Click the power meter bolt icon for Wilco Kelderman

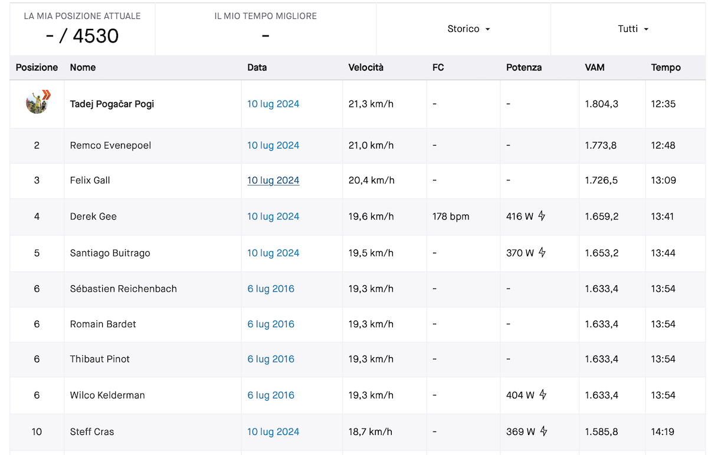[543, 395]
